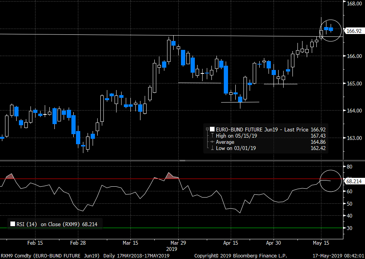Click the legend text 'Low on 03/01/19'
Image resolution: width=365 pixels, height=259 pixels.
coord(236,148)
